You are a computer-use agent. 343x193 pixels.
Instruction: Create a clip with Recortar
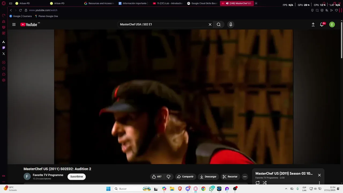coord(230,177)
